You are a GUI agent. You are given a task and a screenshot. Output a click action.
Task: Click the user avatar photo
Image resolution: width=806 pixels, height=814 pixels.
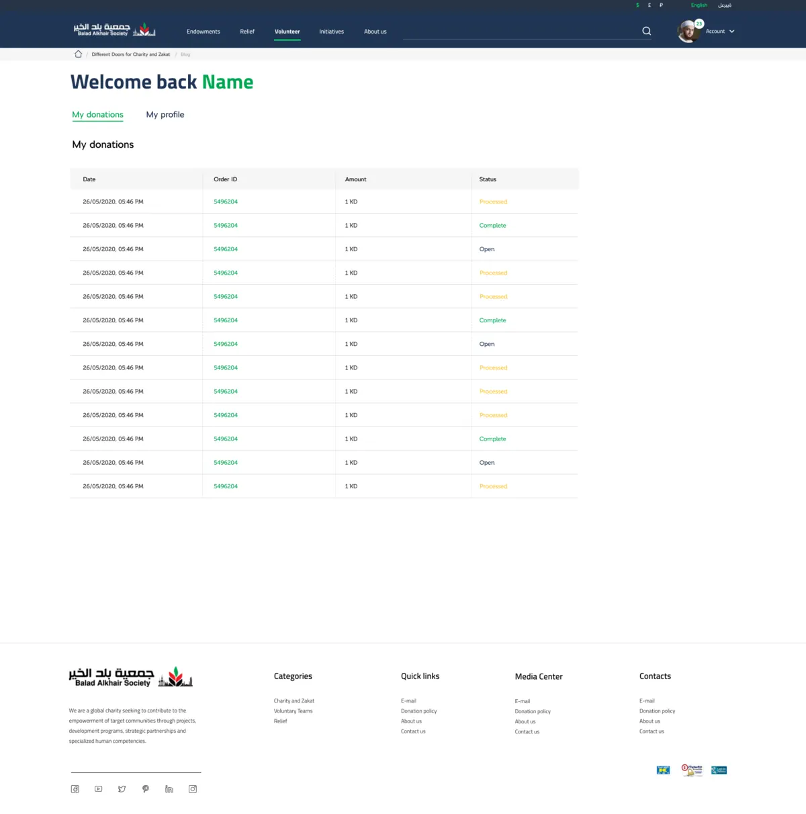coord(688,32)
